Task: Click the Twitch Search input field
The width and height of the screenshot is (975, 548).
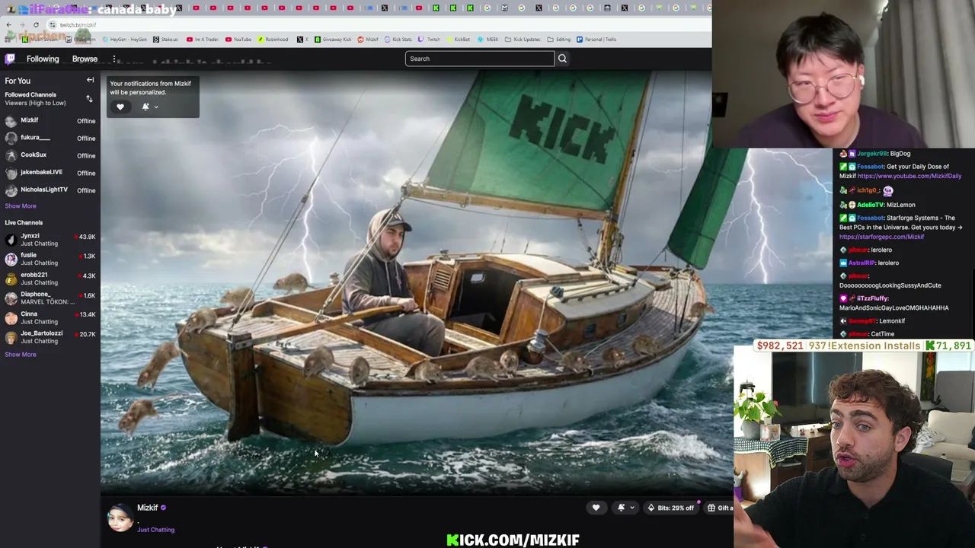Action: [479, 59]
